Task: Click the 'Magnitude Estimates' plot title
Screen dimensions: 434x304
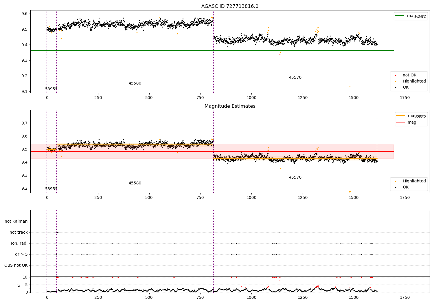Action: (230, 106)
